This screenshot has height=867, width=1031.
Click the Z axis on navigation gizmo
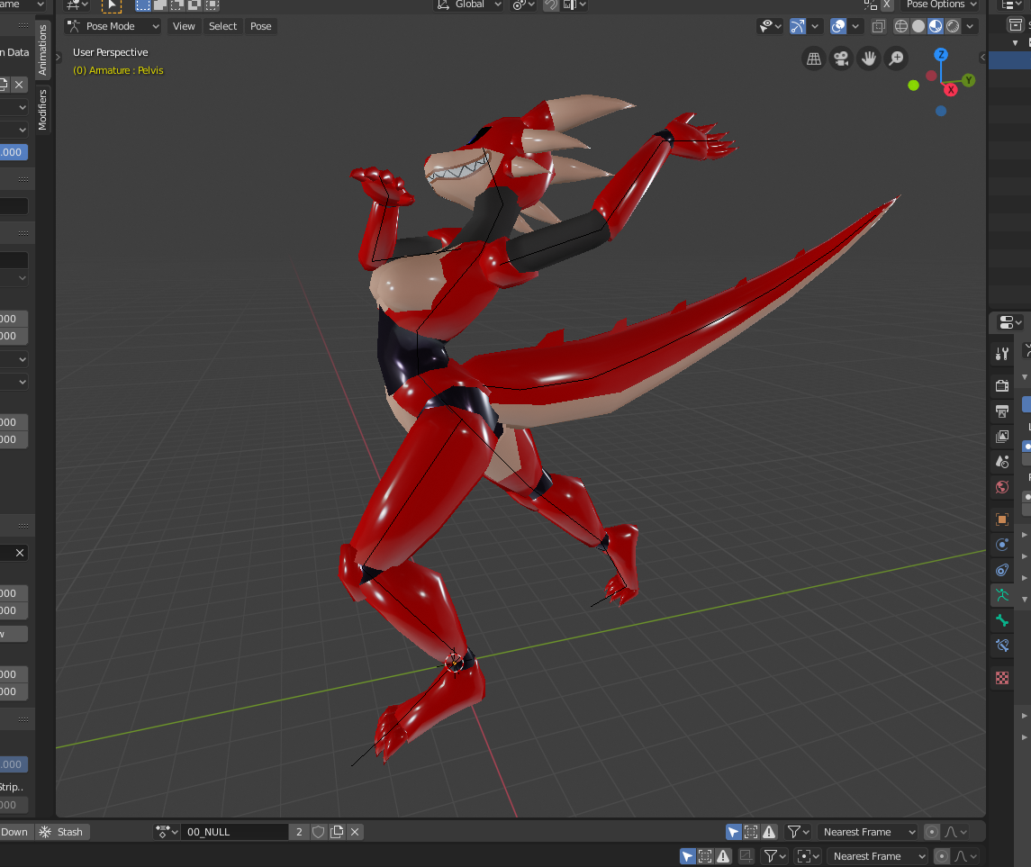click(941, 55)
